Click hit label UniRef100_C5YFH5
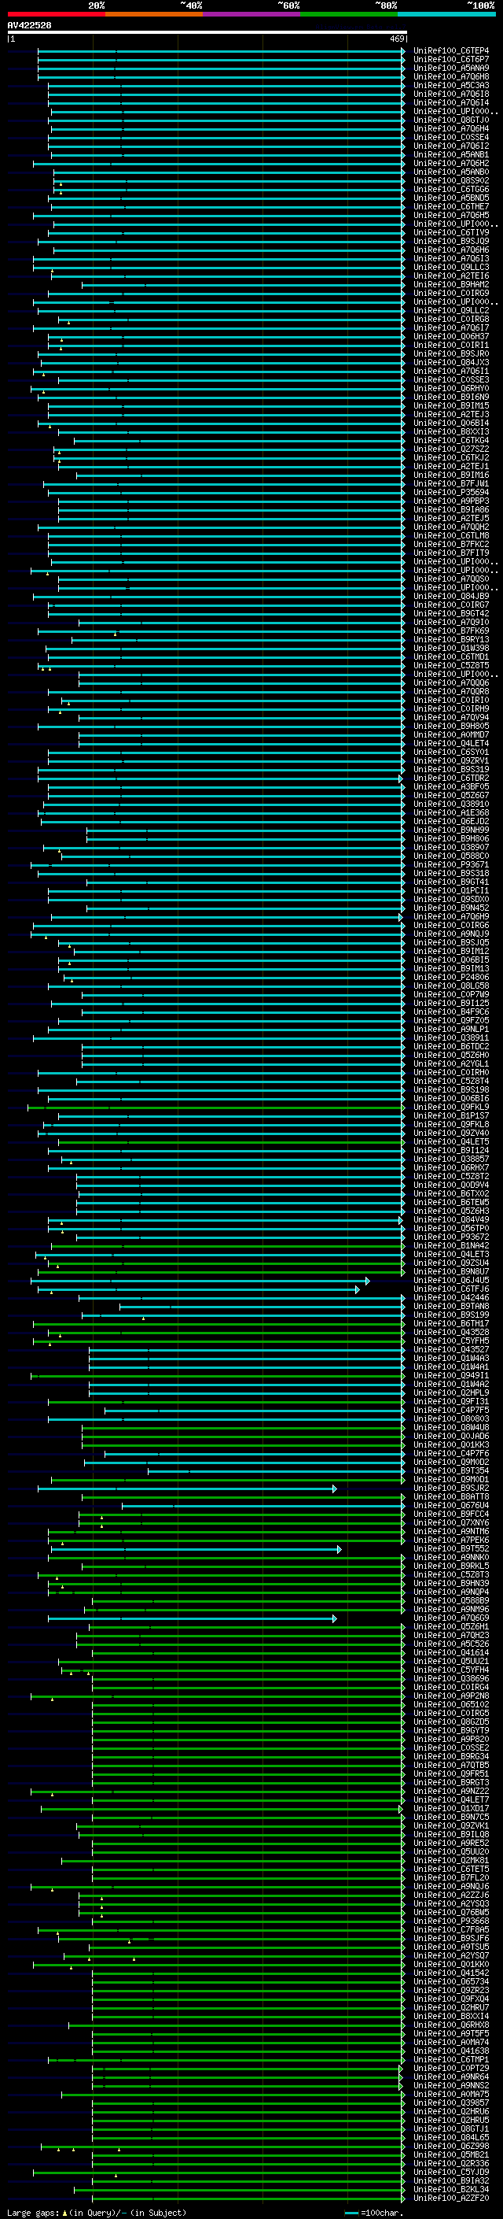 [x=451, y=1341]
